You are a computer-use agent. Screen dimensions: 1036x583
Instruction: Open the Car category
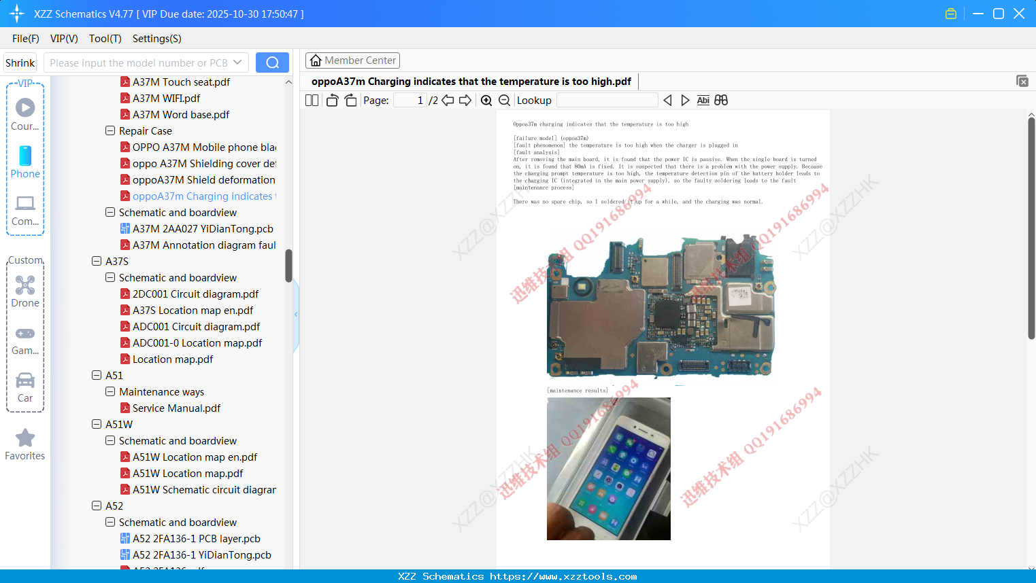point(25,387)
